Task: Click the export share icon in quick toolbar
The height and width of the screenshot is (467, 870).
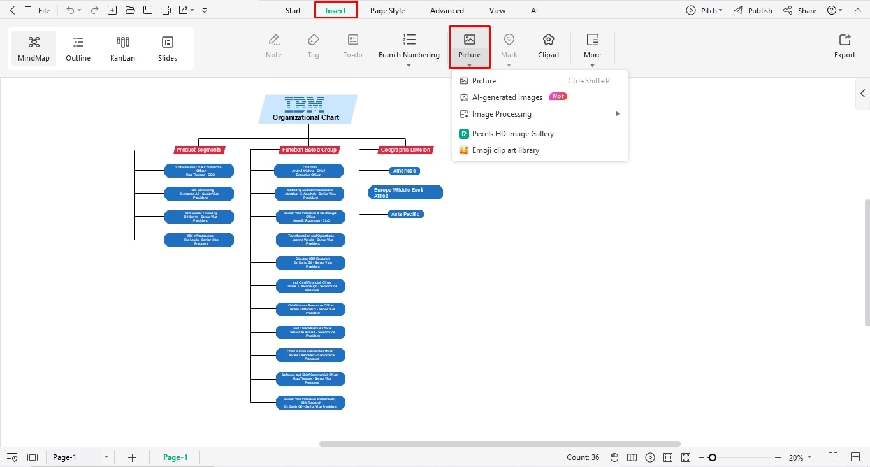Action: 184,10
